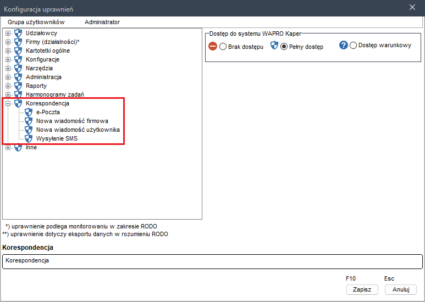Click the Korespondencja description text field

pos(212,261)
